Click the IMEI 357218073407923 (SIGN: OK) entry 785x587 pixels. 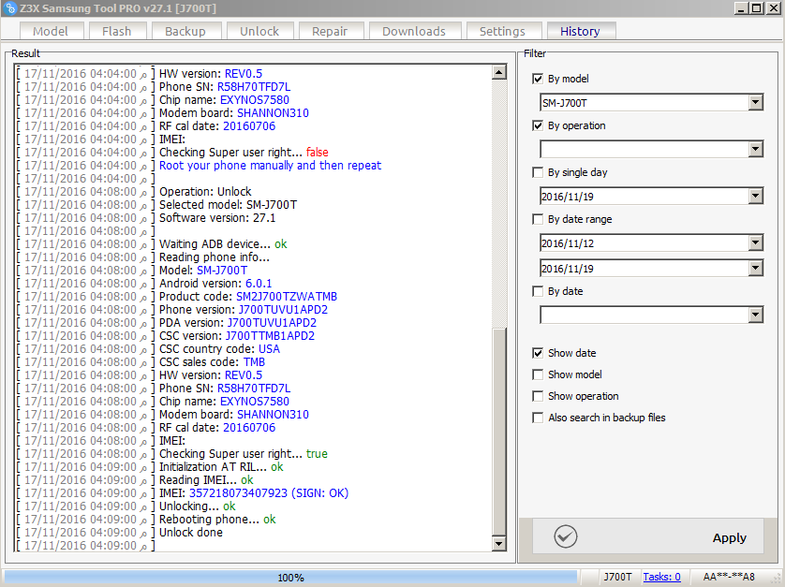tap(253, 493)
